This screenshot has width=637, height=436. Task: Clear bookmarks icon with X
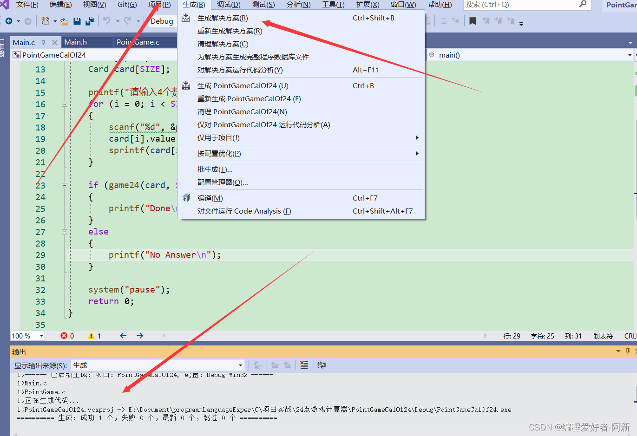[x=511, y=21]
